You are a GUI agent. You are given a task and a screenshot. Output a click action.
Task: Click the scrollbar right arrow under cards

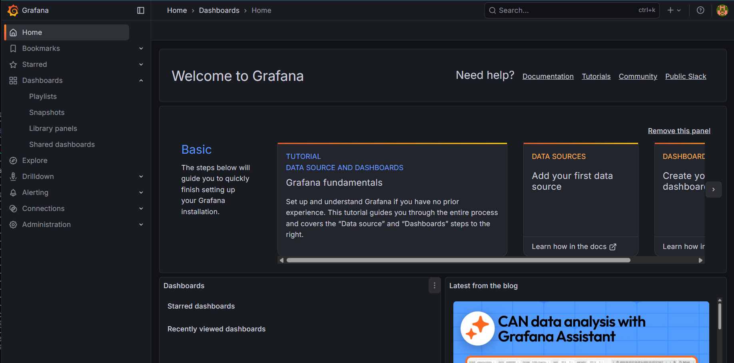pos(700,260)
